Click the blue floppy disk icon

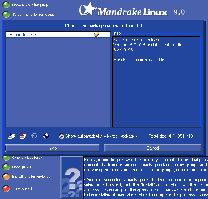pos(46,136)
